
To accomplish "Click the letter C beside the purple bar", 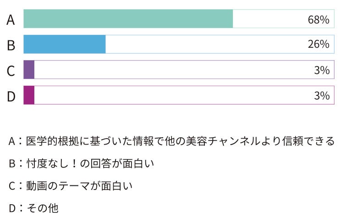I will click(11, 71).
